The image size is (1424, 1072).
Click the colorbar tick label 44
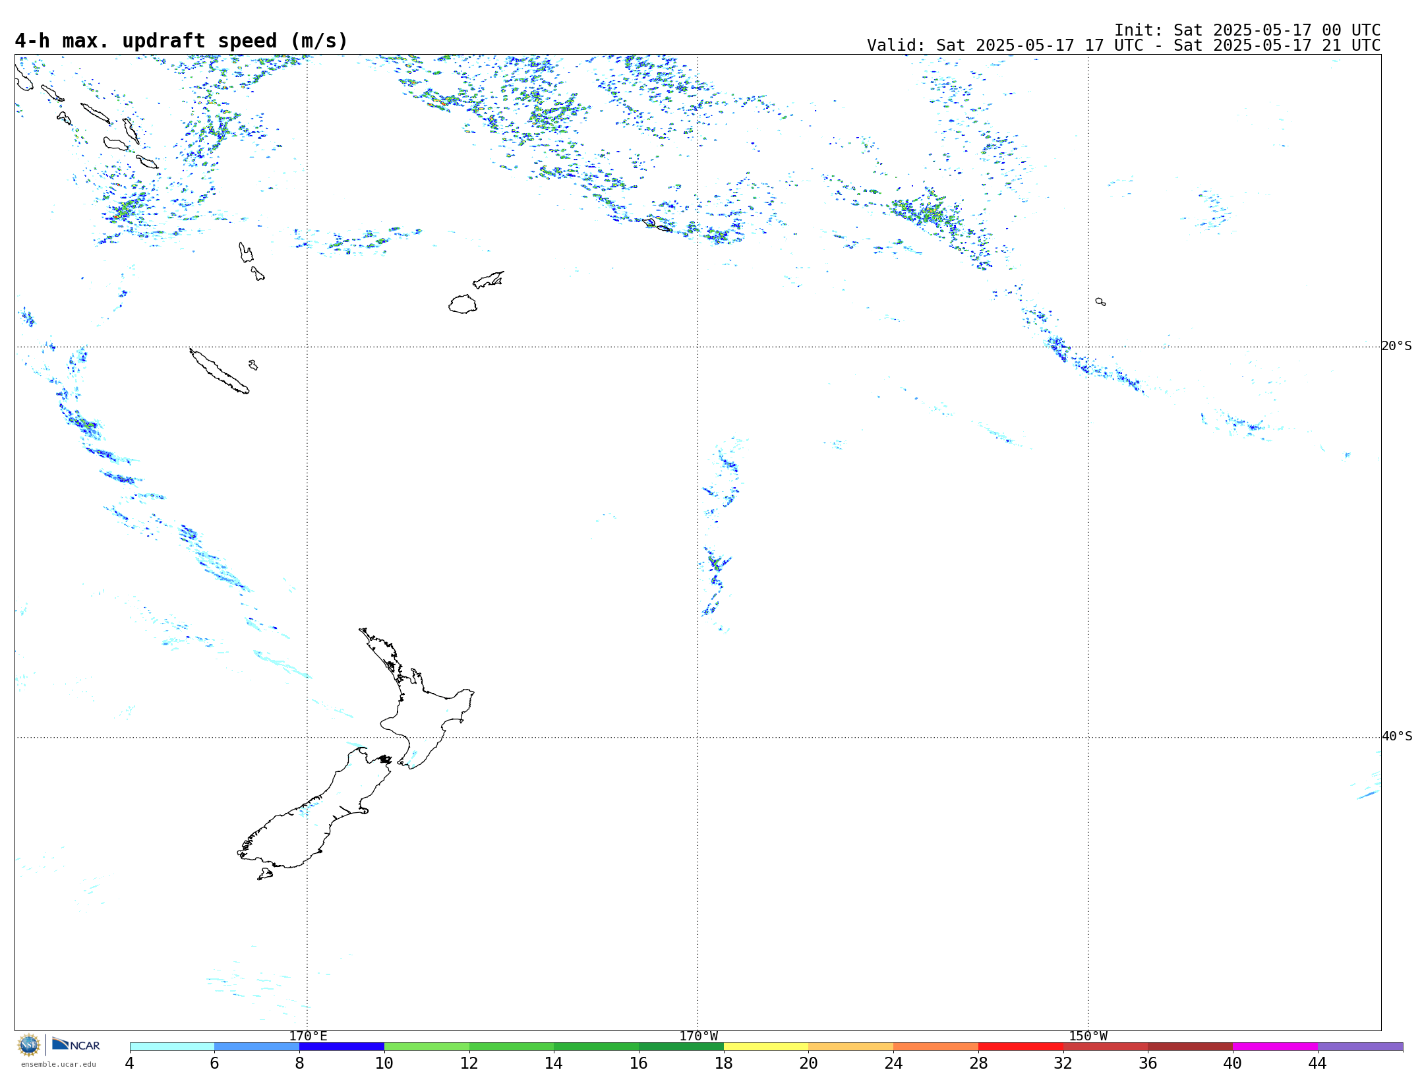point(1317,1063)
